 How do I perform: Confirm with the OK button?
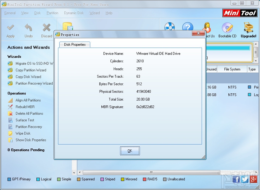(130, 151)
